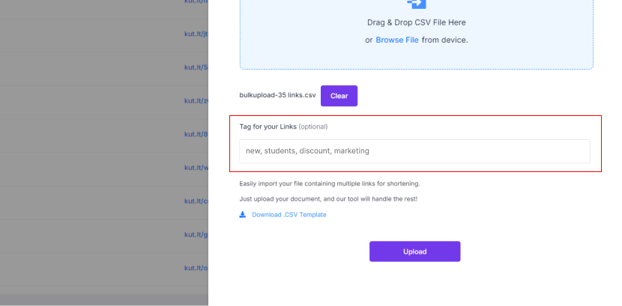Click the Clear button
This screenshot has width=622, height=306.
[339, 96]
